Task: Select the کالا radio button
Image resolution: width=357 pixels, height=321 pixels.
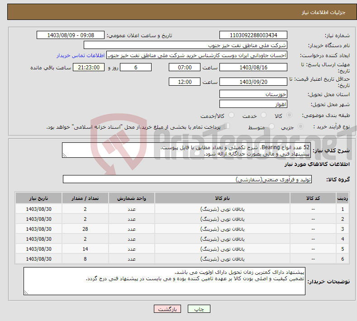Action: point(289,115)
